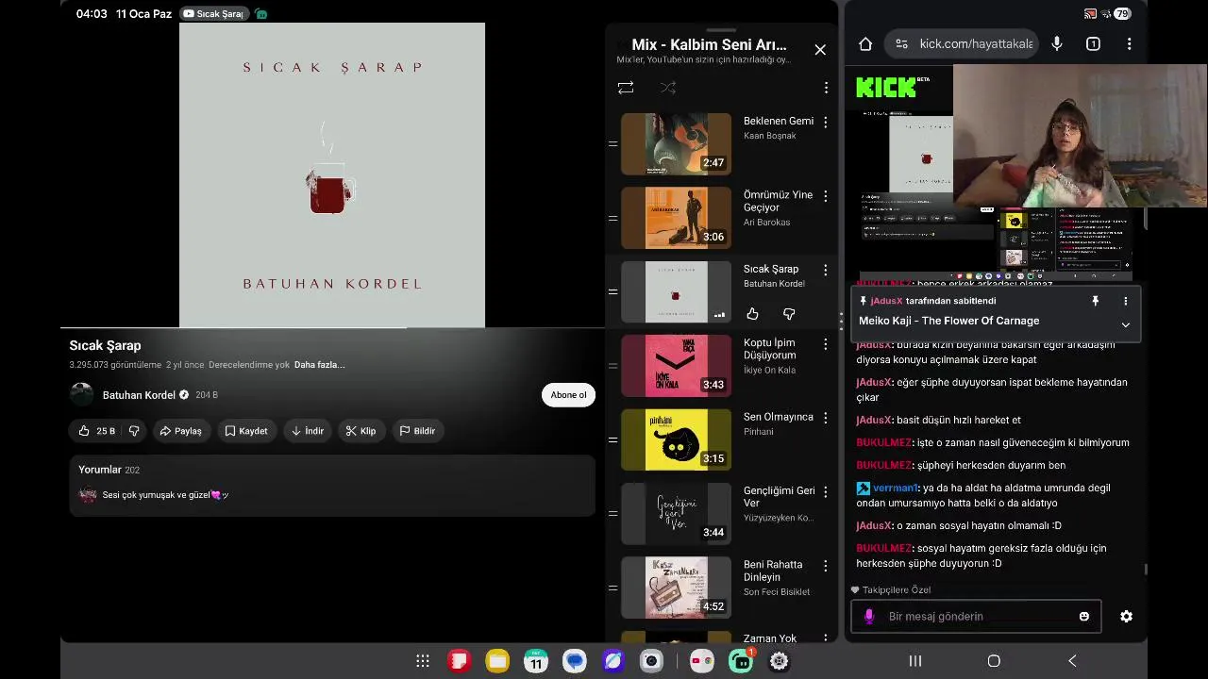Launch Camera app from taskbar
The image size is (1208, 679).
[x=651, y=661]
